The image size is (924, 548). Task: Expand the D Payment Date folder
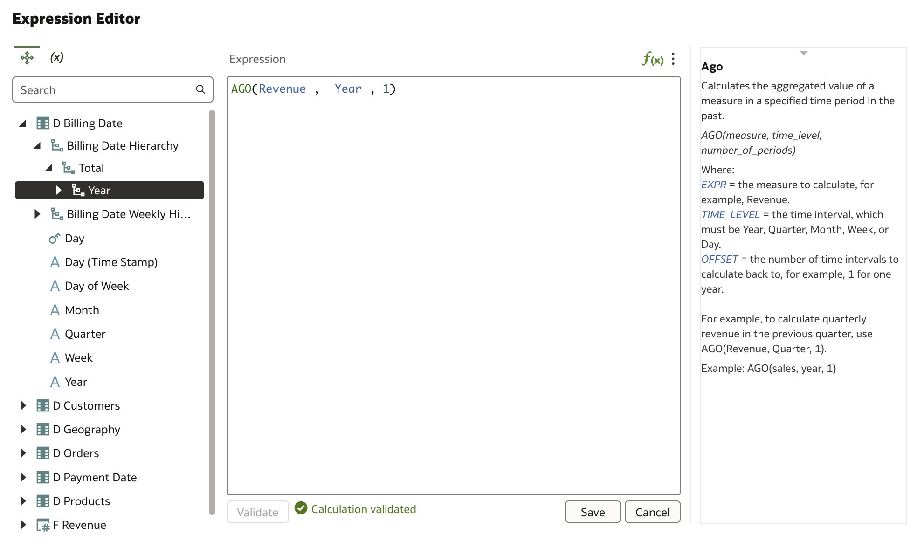coord(23,477)
